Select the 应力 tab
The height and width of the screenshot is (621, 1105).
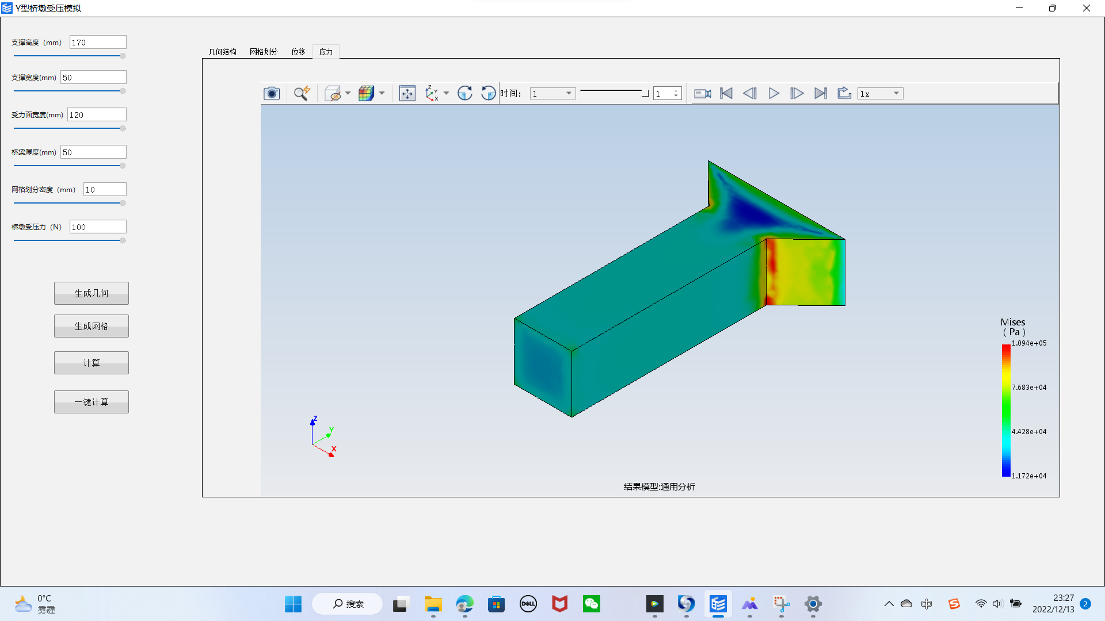[326, 52]
